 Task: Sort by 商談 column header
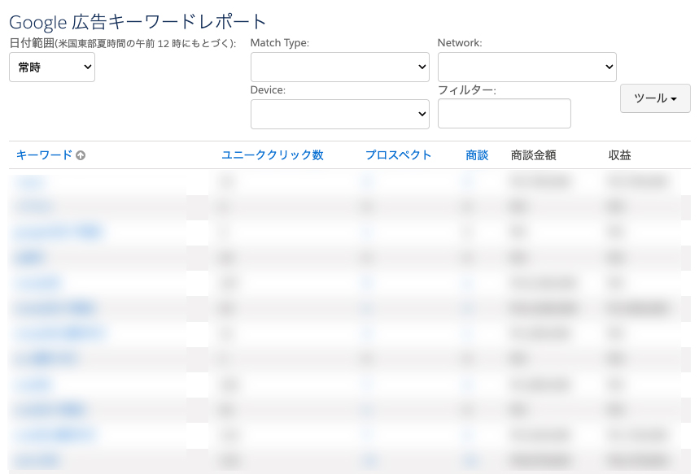click(x=477, y=155)
